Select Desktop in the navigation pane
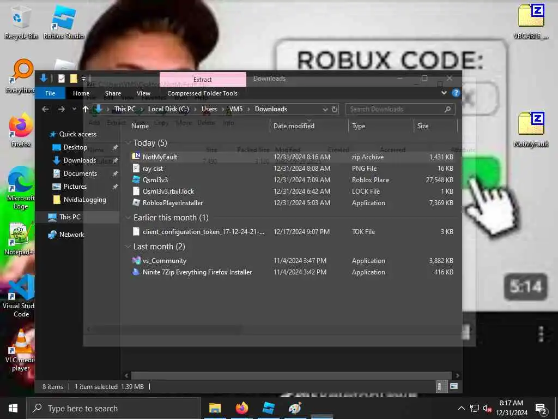558x419 pixels. [75, 147]
